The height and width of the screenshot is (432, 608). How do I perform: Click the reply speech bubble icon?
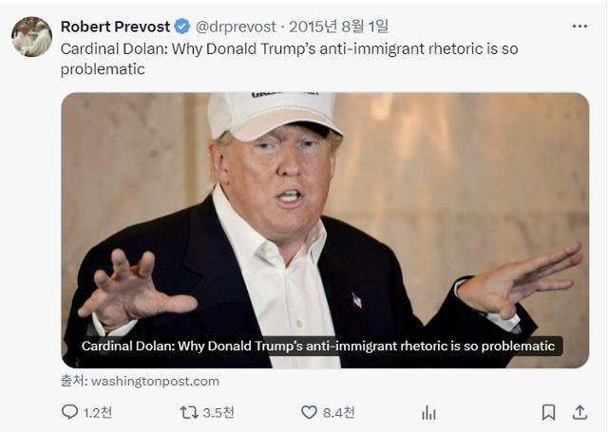(69, 412)
